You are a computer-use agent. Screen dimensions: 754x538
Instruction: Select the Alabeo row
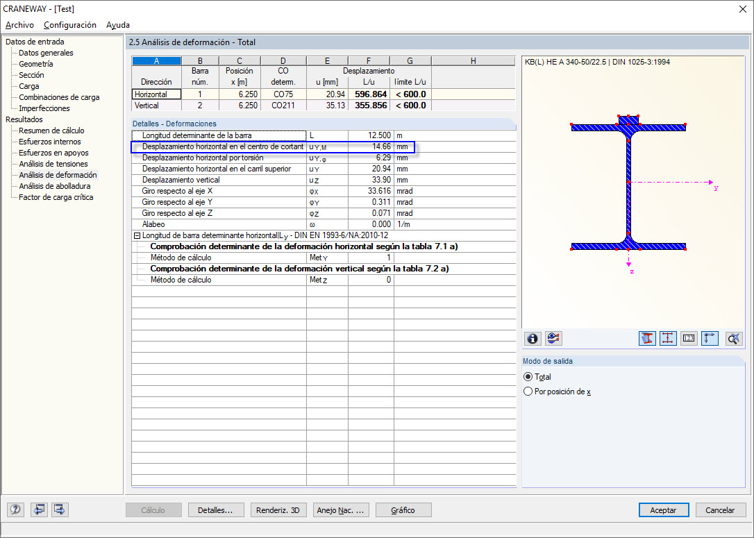pyautogui.click(x=324, y=224)
